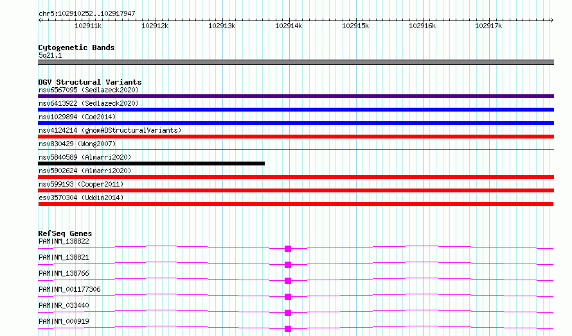Click the red esv3570304 variant bar
Image resolution: width=572 pixels, height=336 pixels.
[x=296, y=204]
